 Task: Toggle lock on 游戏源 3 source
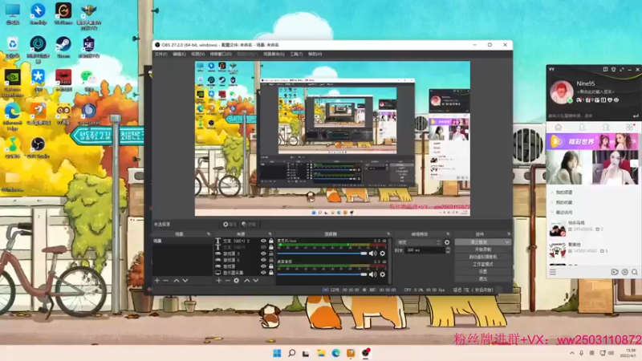270,254
